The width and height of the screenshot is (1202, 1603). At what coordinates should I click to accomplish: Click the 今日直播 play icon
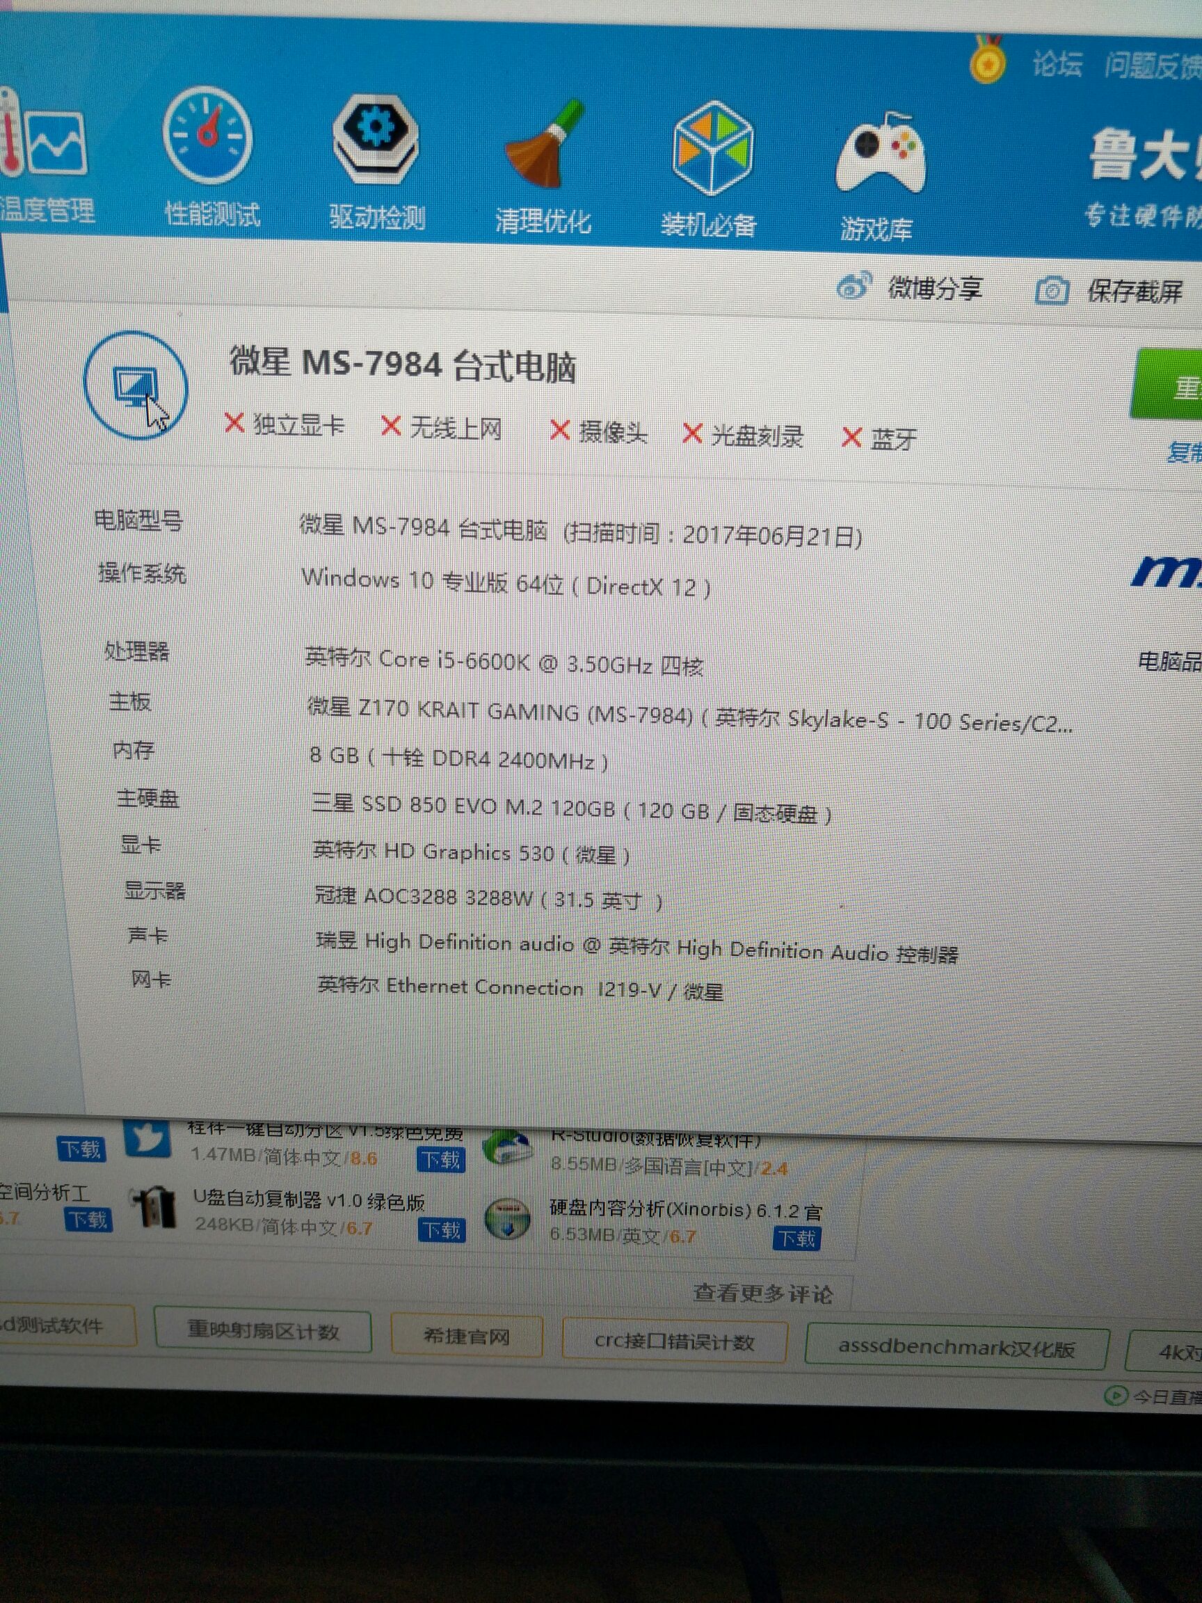pyautogui.click(x=1115, y=1395)
